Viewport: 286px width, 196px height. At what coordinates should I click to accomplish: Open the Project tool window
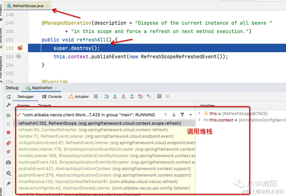[1, 12]
